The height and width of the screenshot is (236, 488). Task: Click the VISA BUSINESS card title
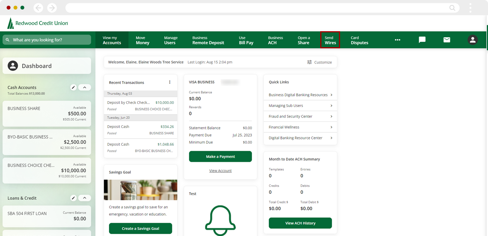pos(202,82)
